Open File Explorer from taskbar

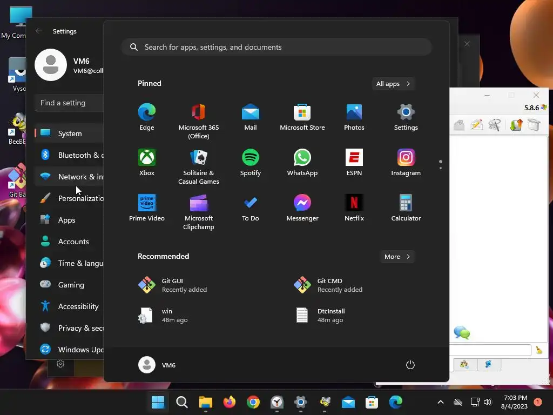(x=206, y=402)
